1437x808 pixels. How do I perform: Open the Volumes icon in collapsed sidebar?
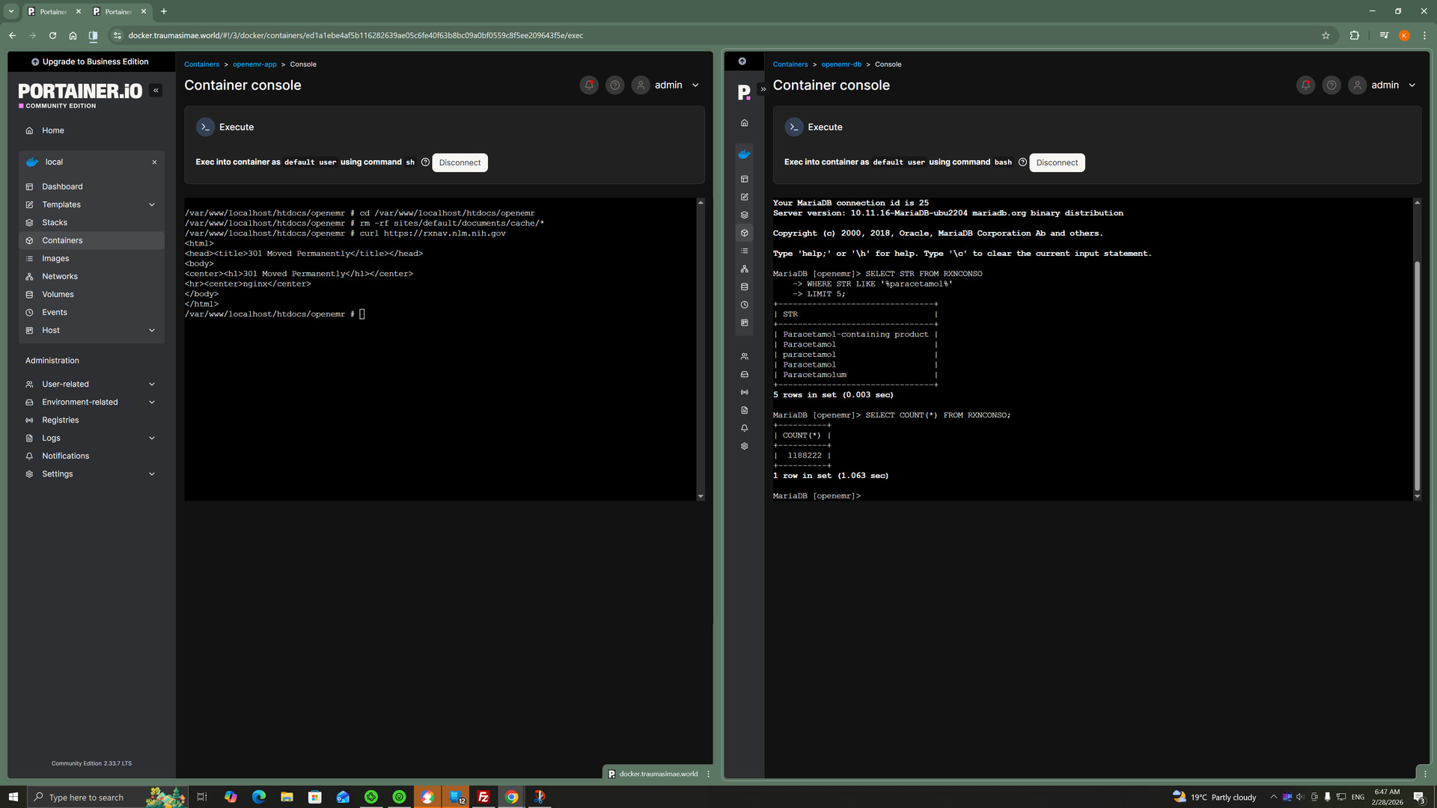[x=744, y=287]
